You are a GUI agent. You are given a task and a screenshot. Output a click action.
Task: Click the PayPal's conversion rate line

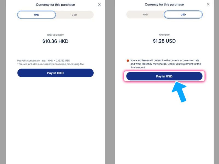[x=44, y=60]
